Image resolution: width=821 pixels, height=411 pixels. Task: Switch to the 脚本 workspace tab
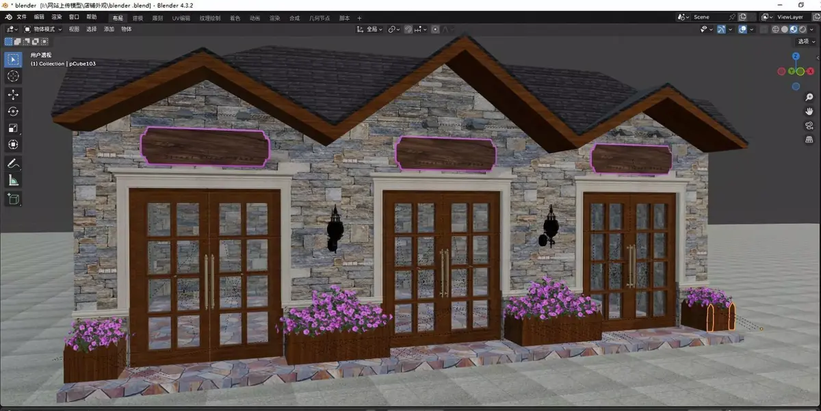[x=345, y=18]
